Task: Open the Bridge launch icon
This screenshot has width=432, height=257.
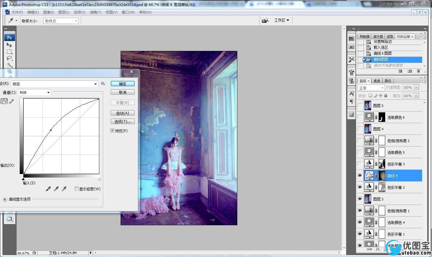Action: (x=265, y=20)
